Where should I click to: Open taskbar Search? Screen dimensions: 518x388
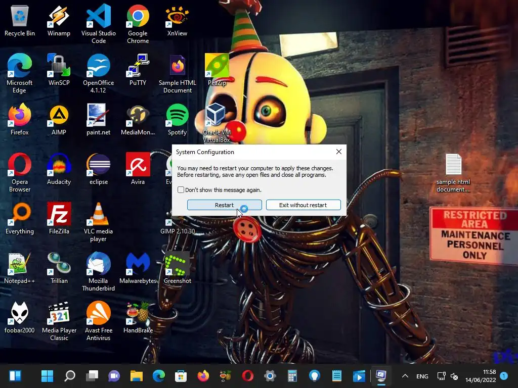click(70, 376)
